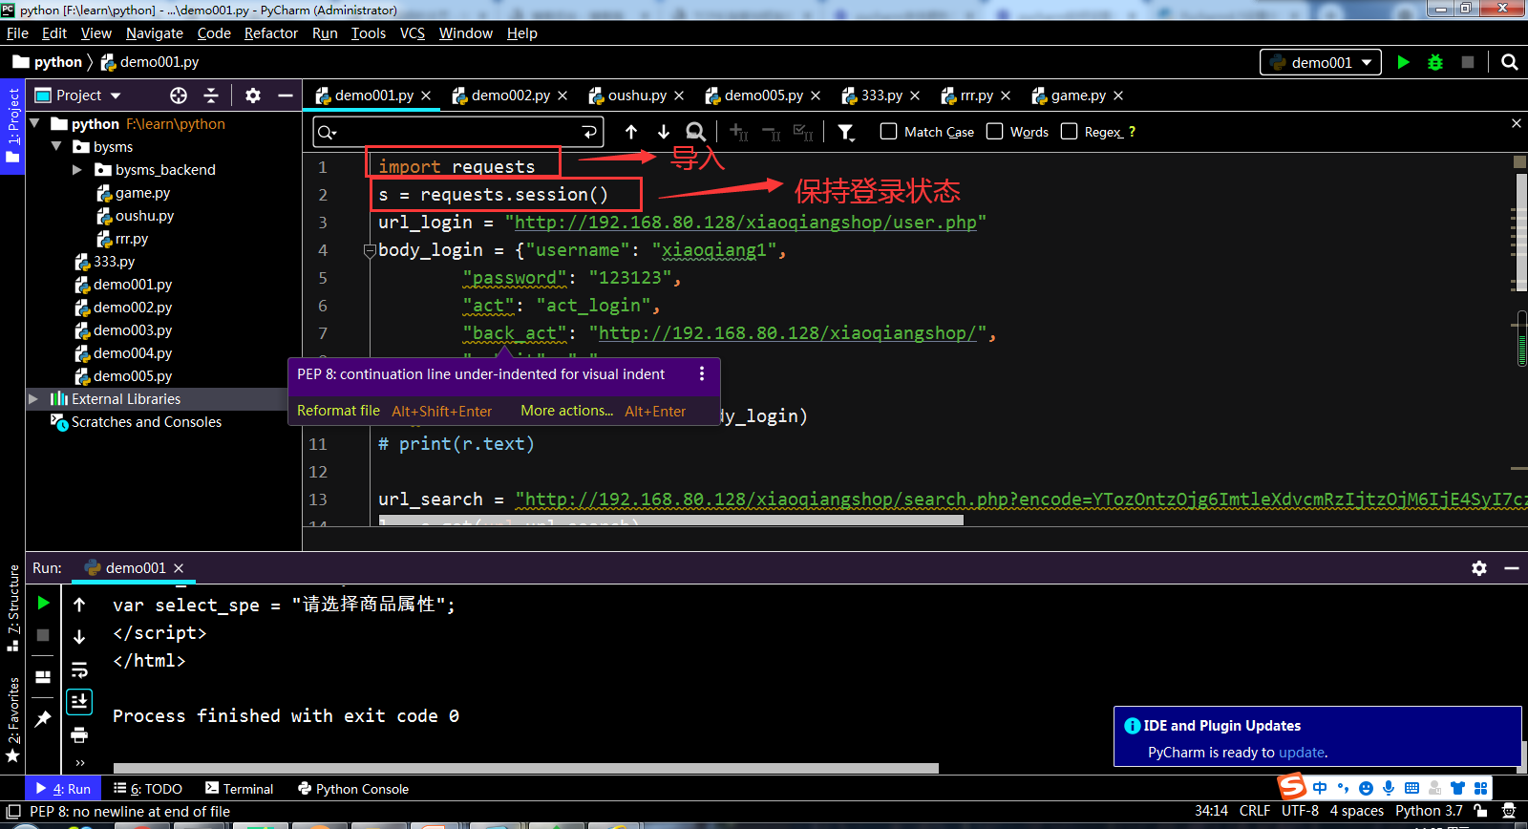This screenshot has width=1528, height=829.
Task: Open the search history dropdown in the find field
Action: 328,132
